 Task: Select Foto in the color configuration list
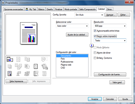(x=72, y=59)
